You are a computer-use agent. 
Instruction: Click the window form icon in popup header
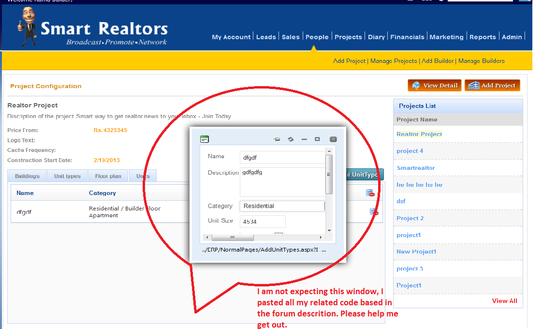point(204,139)
